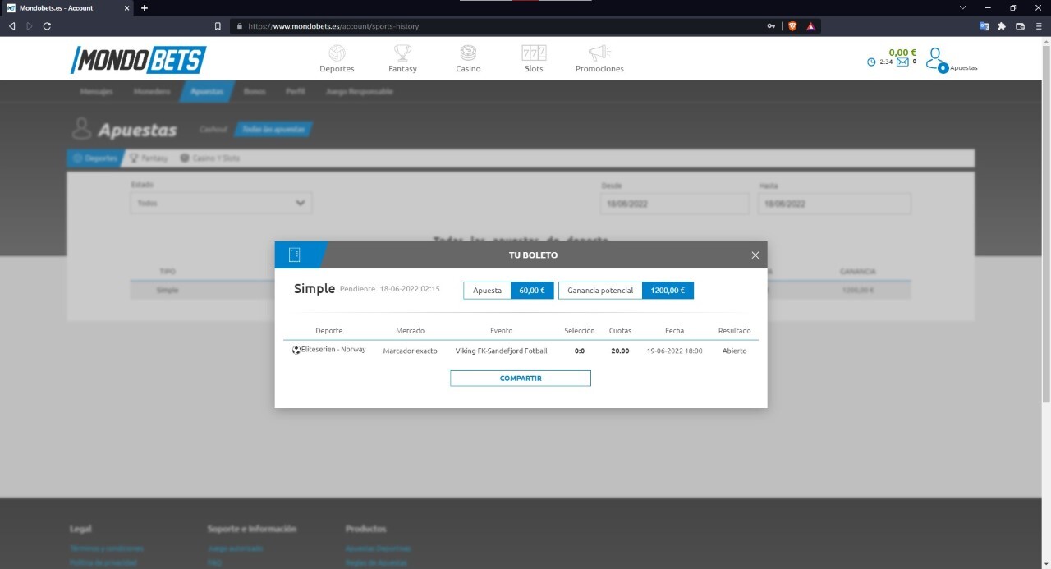Go forward in browser
1051x569 pixels.
point(30,26)
